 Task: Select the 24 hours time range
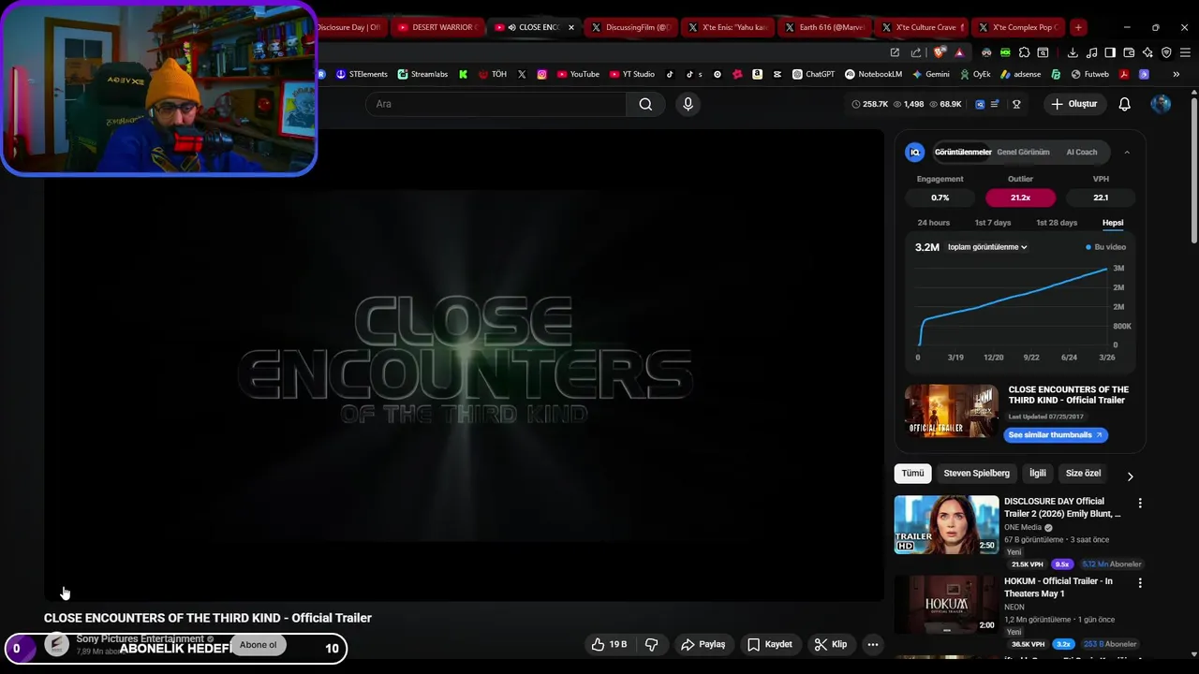933,223
